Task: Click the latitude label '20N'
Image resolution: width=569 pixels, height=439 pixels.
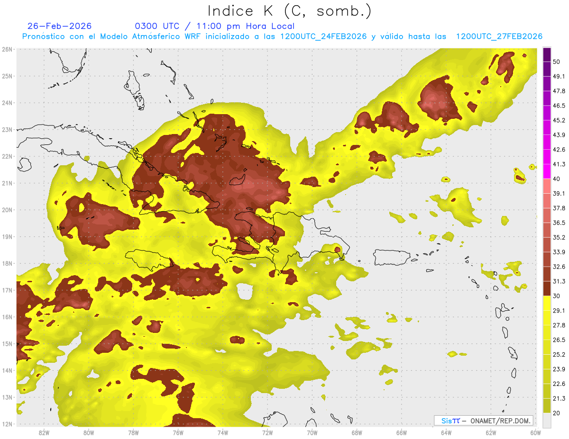Action: [7, 210]
